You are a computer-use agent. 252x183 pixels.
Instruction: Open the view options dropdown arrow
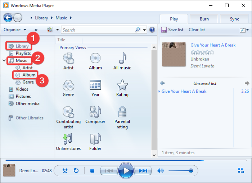point(57,30)
